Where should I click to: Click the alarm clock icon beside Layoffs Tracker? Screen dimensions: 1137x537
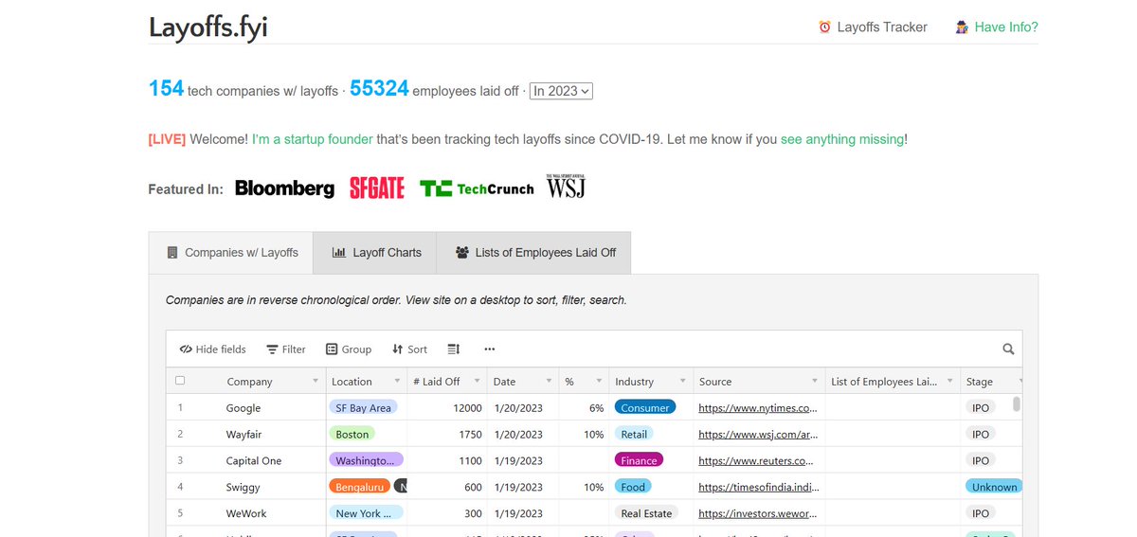[824, 27]
